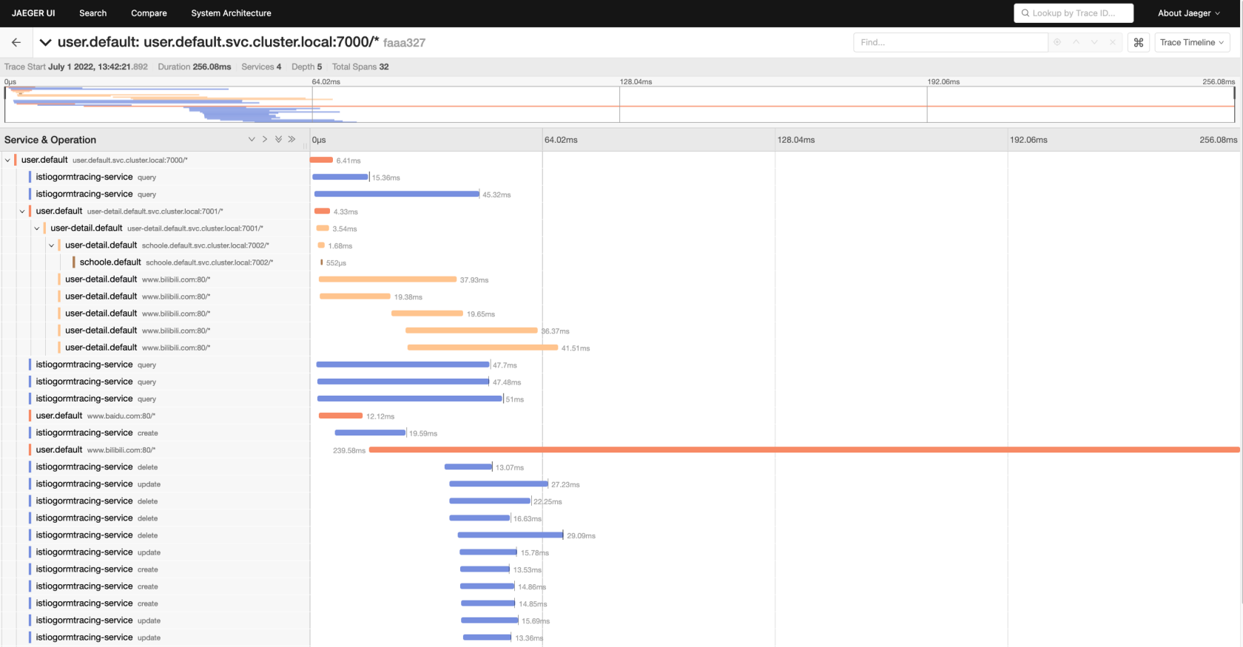Open the Compare tab
The height and width of the screenshot is (647, 1243).
(x=149, y=13)
